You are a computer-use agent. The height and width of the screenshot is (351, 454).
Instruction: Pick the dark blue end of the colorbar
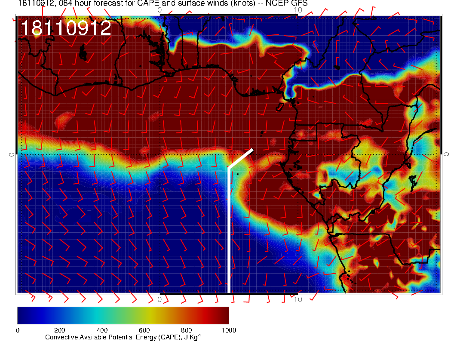22,315
